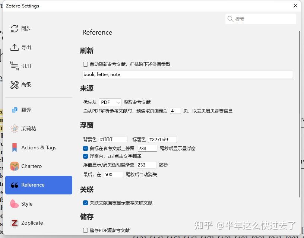
Task: Toggle 关联文献面板显示推荐关联文献 checkbox
Action: tap(85, 203)
